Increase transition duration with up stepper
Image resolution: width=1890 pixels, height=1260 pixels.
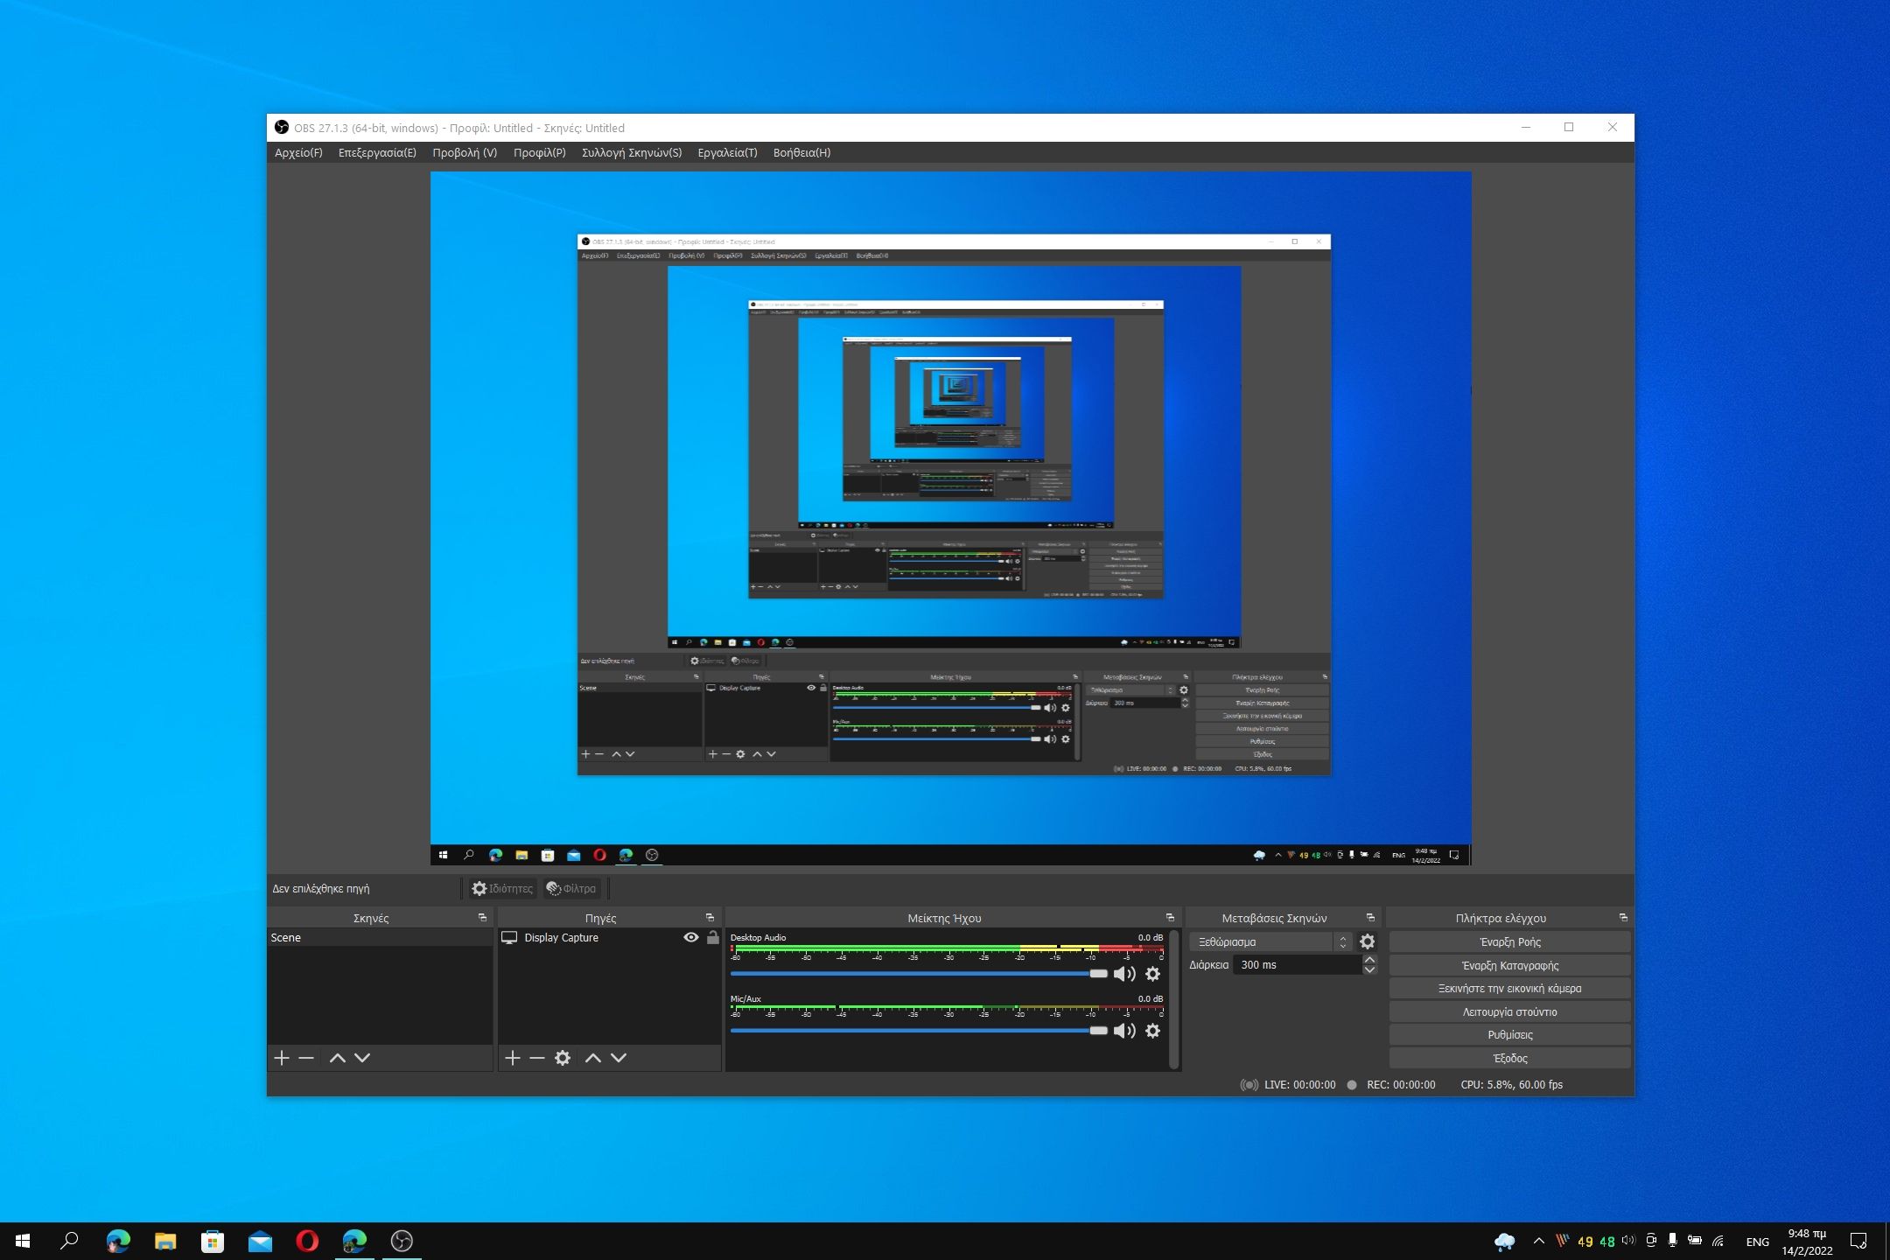coord(1370,960)
